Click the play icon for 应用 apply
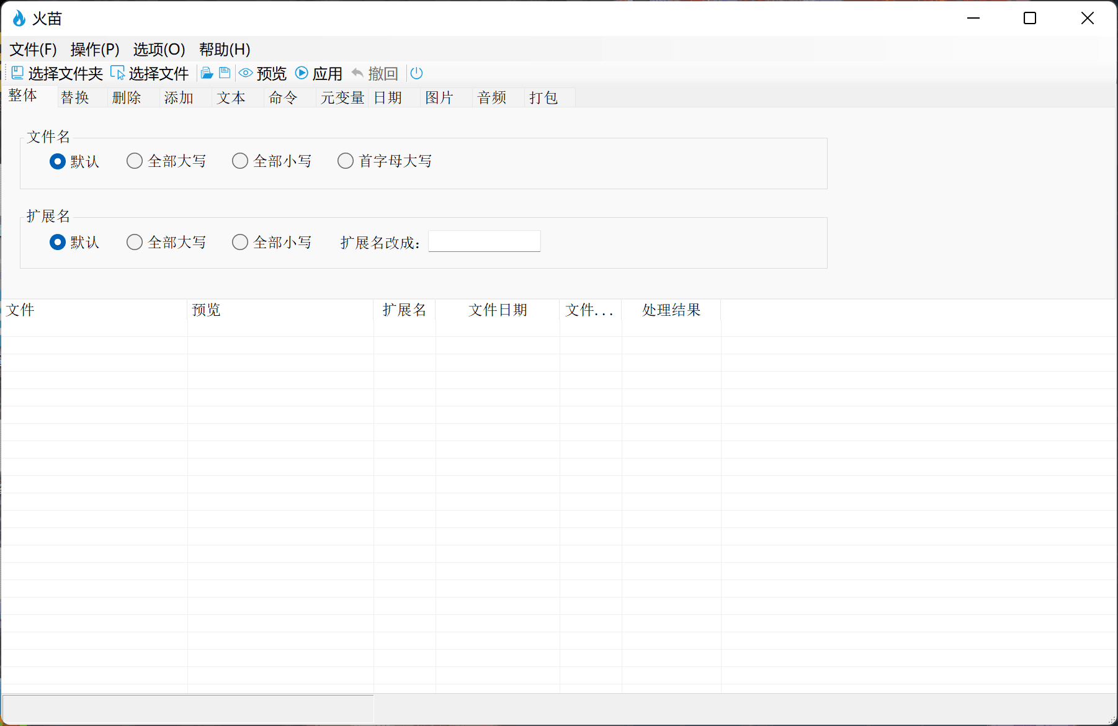The width and height of the screenshot is (1118, 726). 302,73
